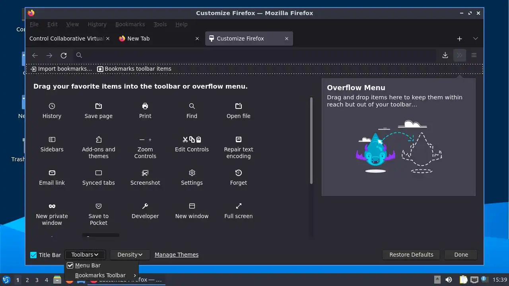The width and height of the screenshot is (509, 286).
Task: Select the Add-ons and themes item
Action: point(98,147)
